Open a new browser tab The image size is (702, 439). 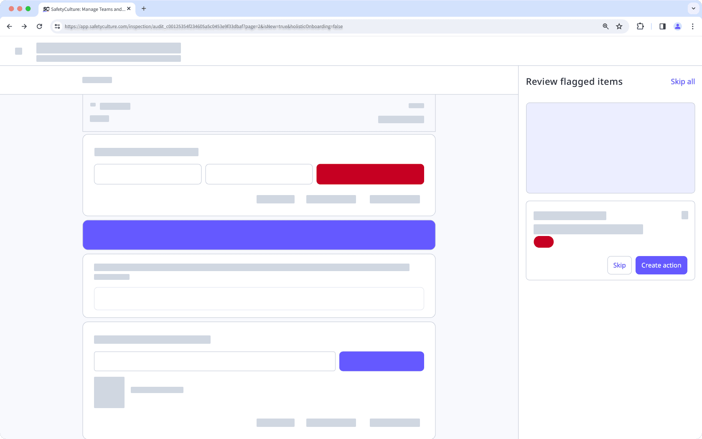tap(144, 8)
